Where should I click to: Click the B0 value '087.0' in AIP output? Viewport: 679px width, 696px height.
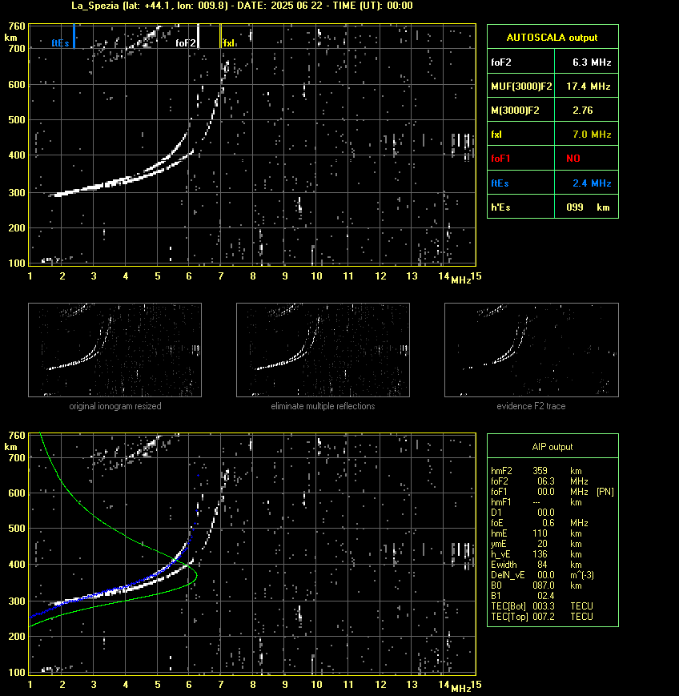click(544, 585)
